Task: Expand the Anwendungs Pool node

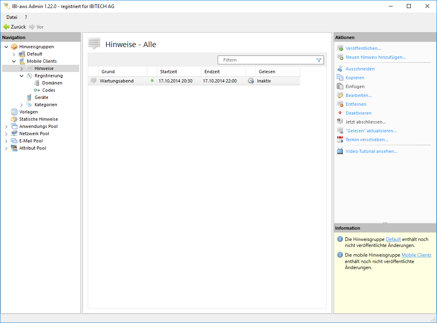Action: click(x=6, y=126)
